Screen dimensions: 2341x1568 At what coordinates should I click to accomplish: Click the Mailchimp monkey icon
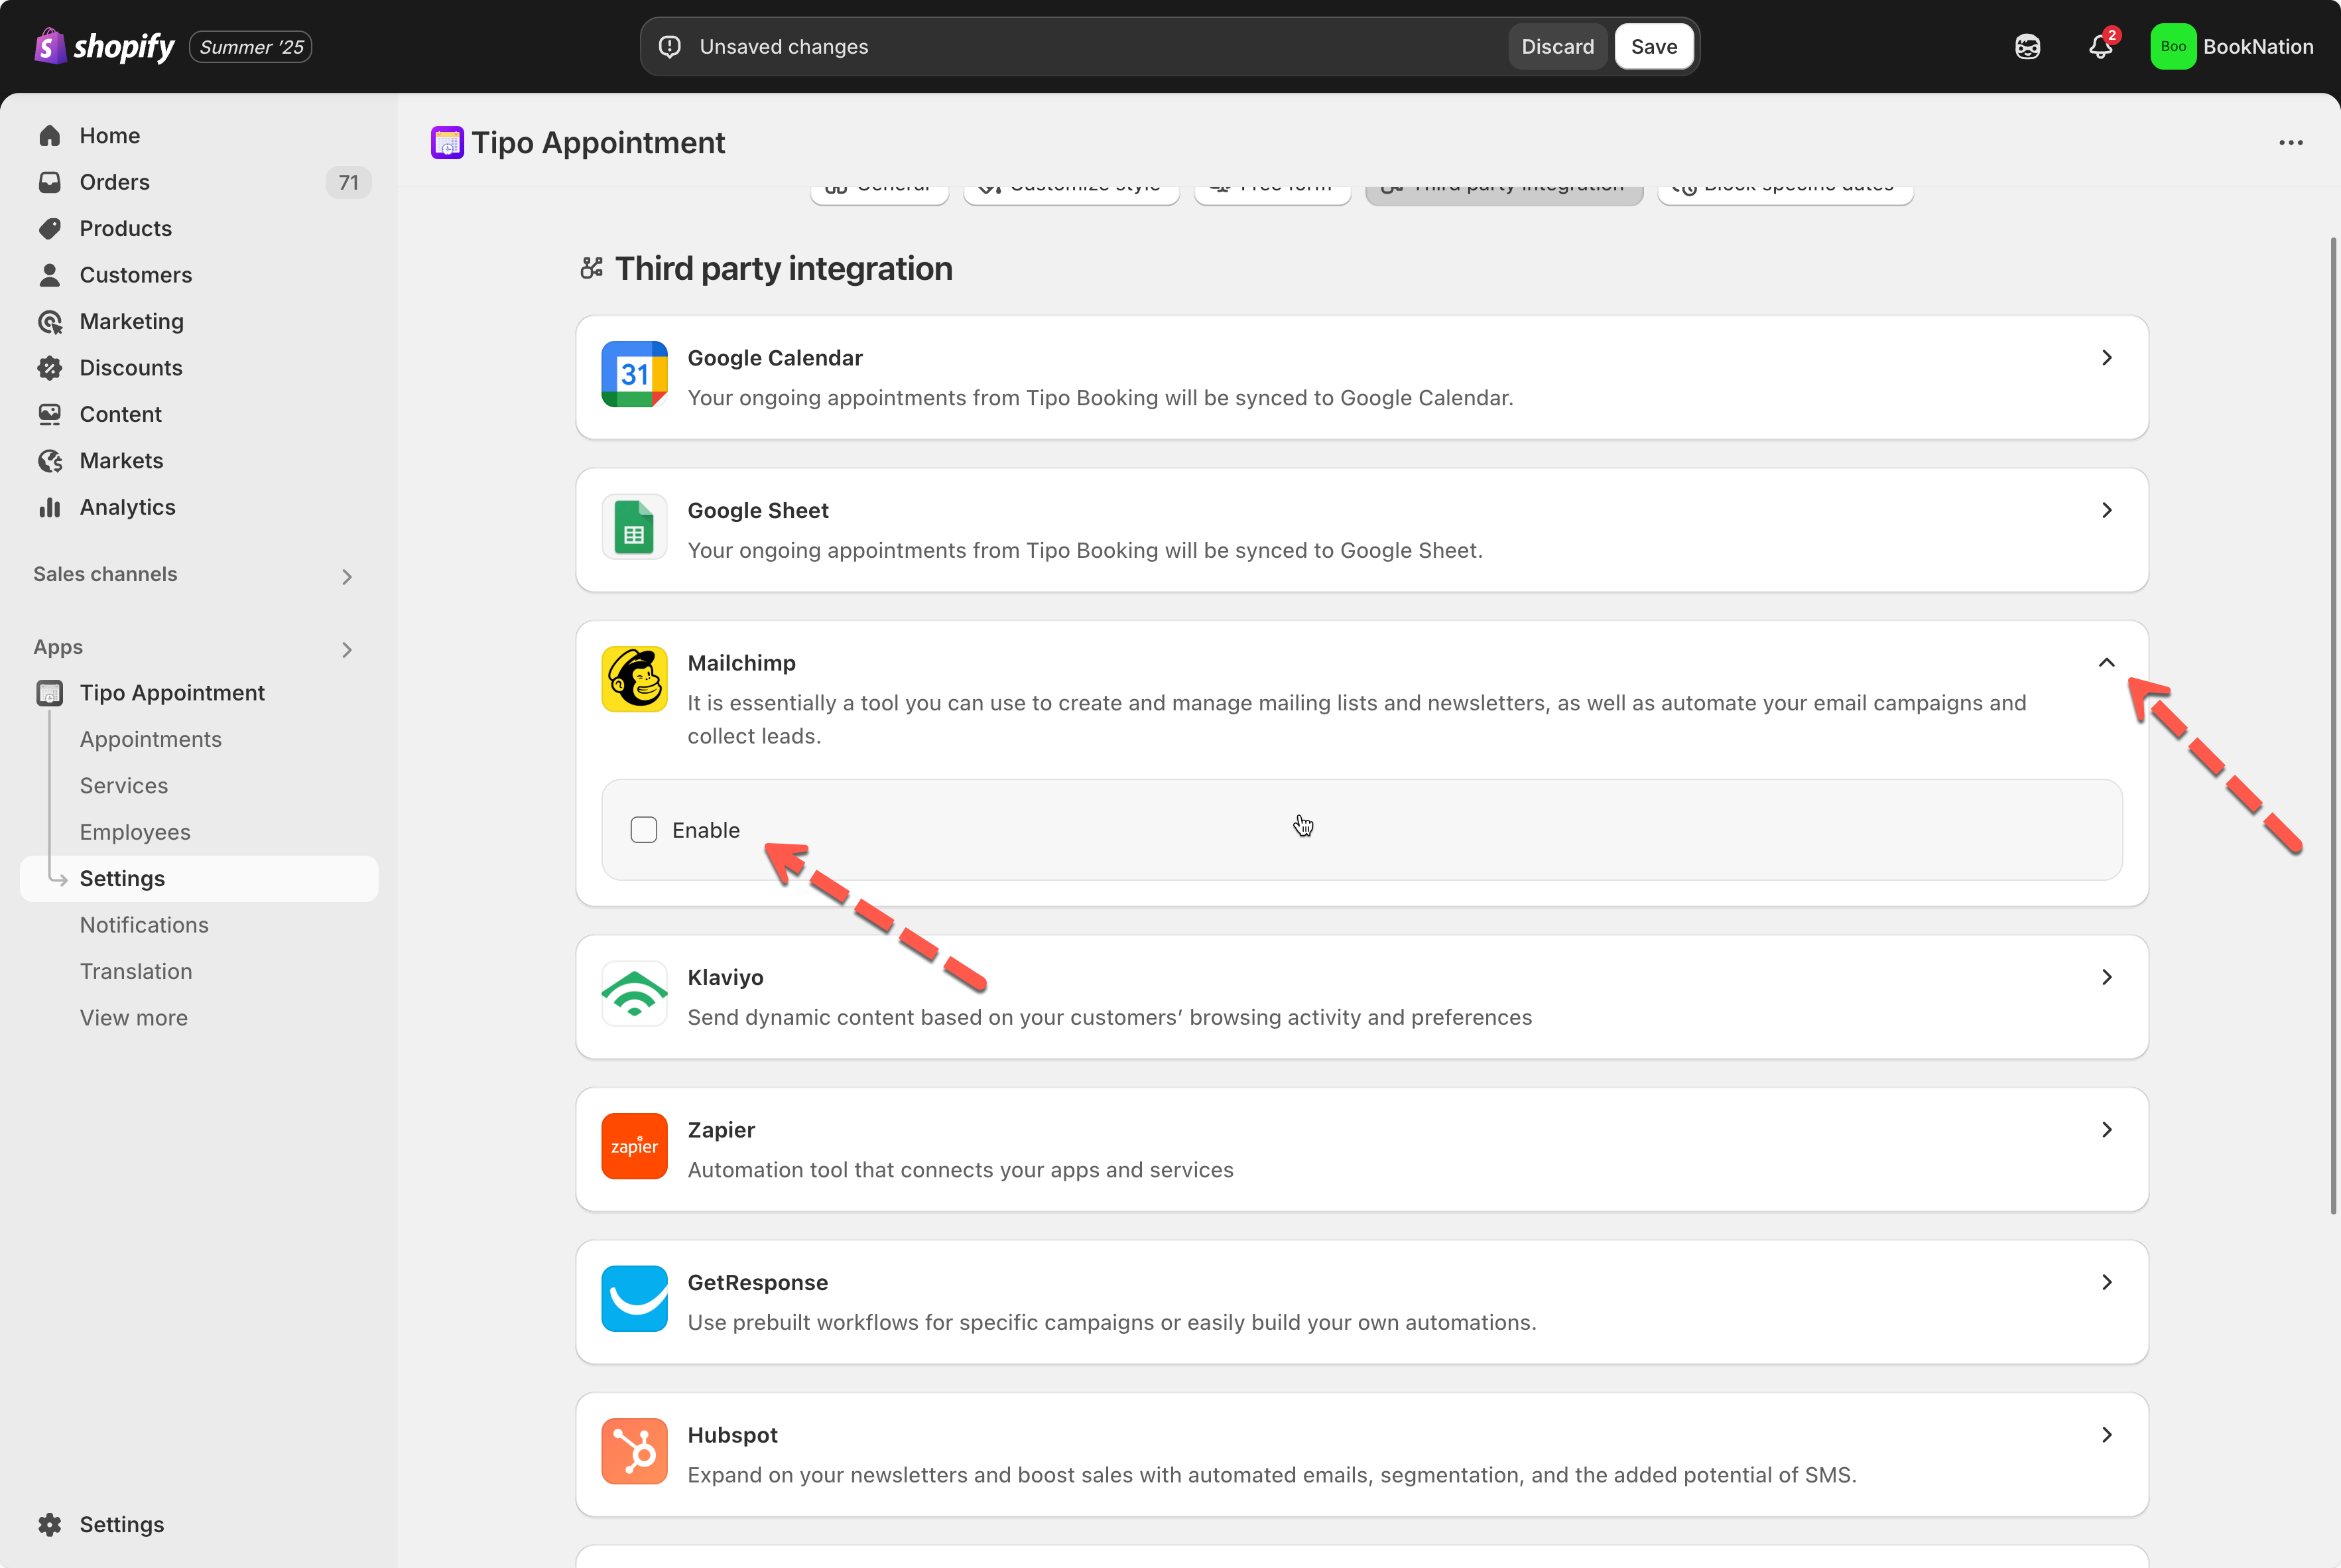point(634,679)
